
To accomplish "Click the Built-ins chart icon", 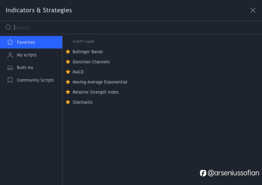I will [10, 68].
